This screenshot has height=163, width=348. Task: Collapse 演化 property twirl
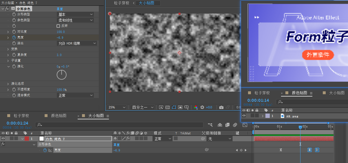(8, 66)
